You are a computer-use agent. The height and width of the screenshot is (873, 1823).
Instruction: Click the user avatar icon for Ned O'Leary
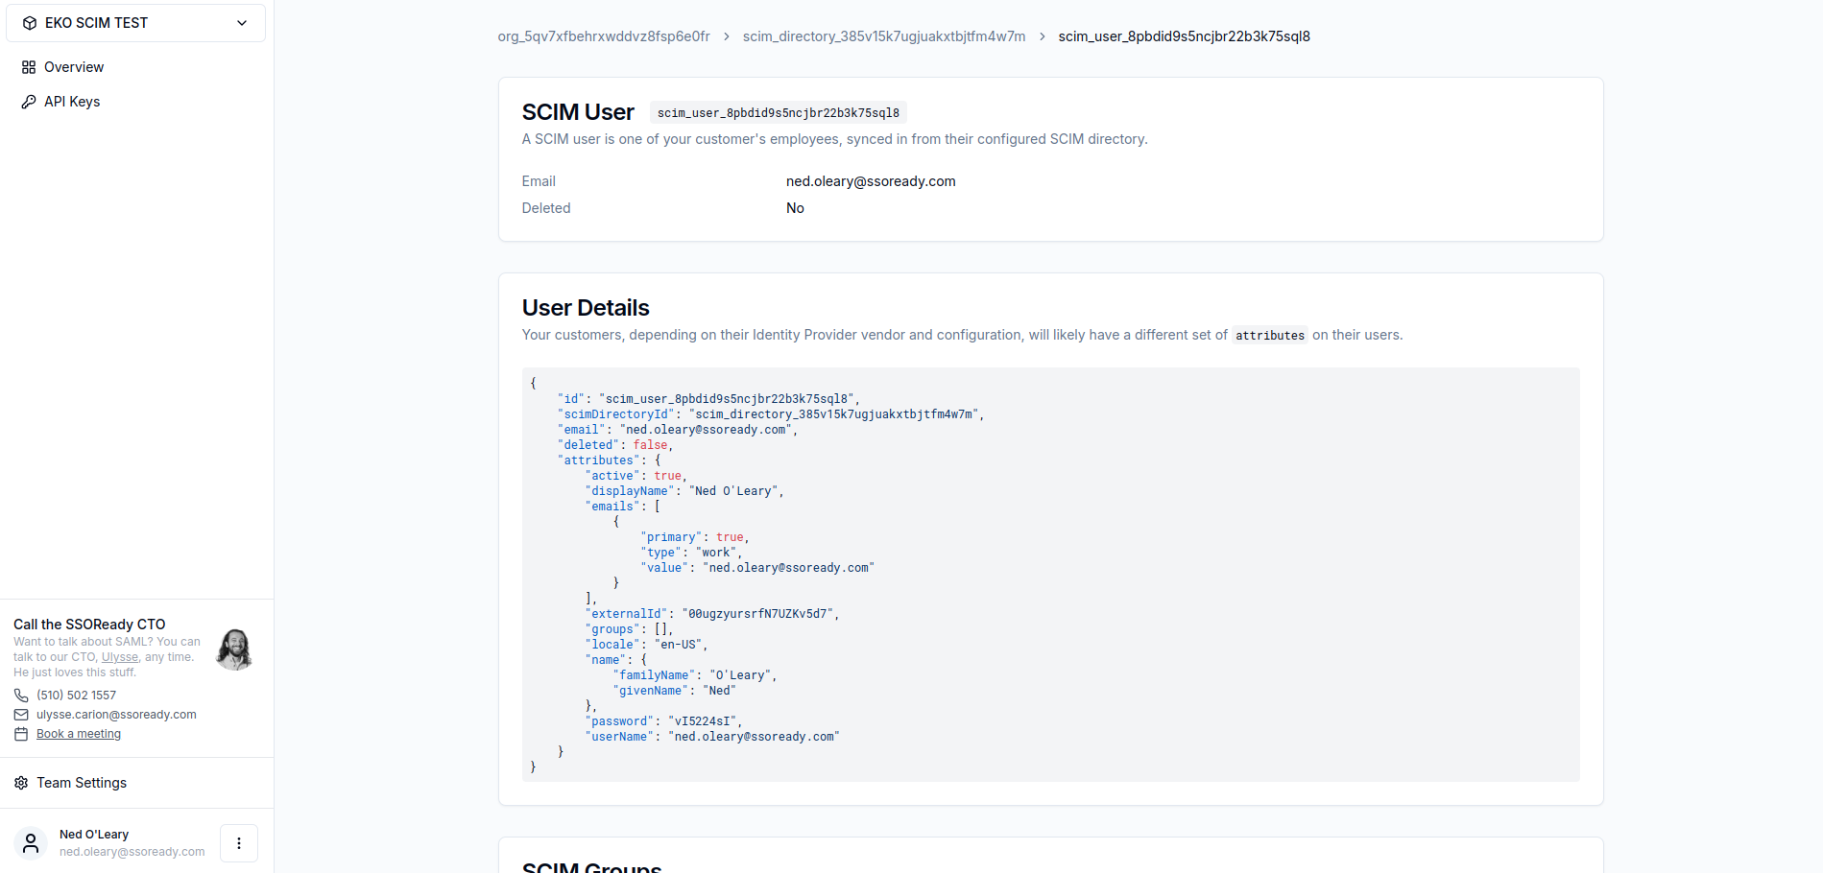(31, 843)
